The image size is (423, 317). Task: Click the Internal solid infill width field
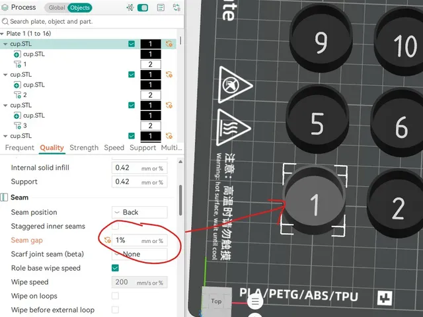click(139, 168)
